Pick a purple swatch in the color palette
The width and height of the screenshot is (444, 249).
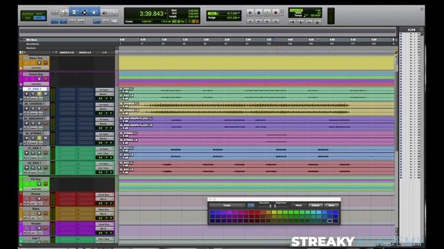230,212
